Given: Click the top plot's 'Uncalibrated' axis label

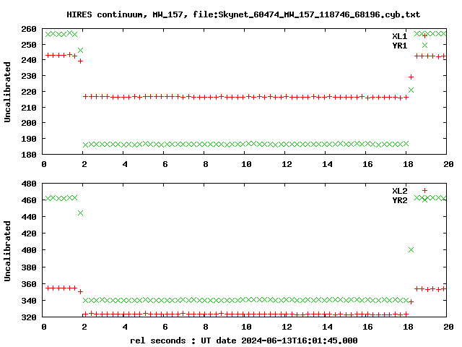Looking at the screenshot, I should pos(7,92).
